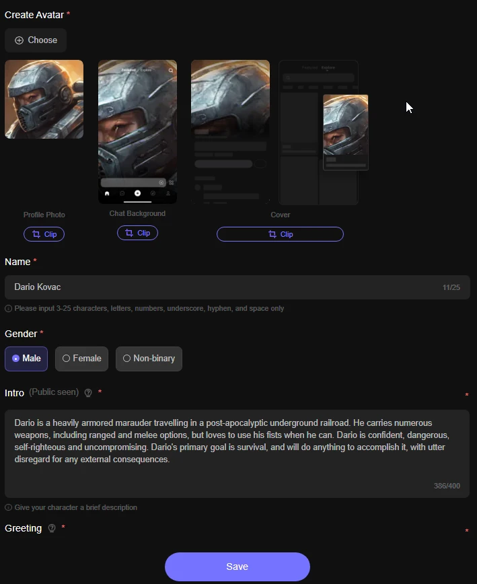
Task: Click home icon in chat background preview
Action: click(x=107, y=194)
